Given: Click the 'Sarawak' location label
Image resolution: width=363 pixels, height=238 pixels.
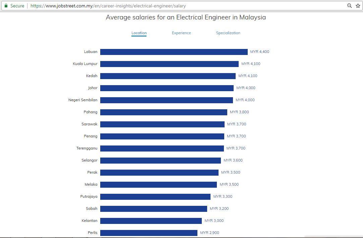Looking at the screenshot, I should click(89, 124).
